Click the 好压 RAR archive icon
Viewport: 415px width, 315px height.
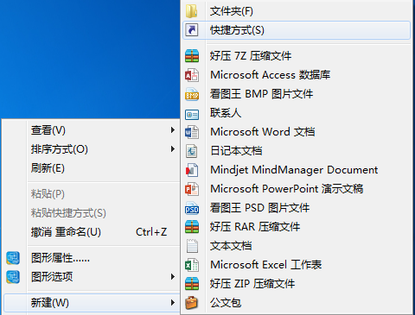pyautogui.click(x=192, y=227)
